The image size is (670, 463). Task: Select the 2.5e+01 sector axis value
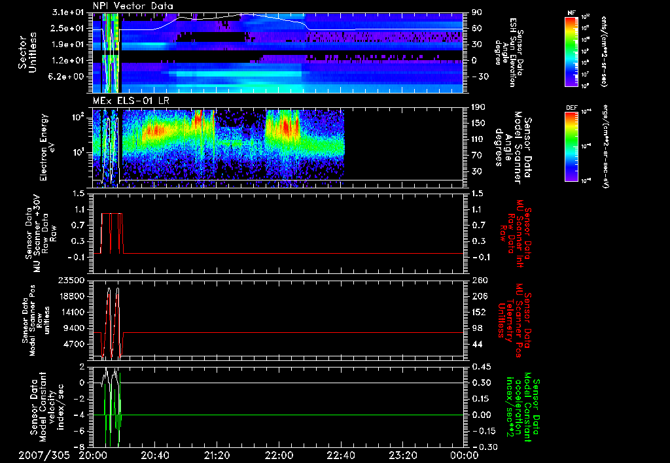(x=67, y=28)
